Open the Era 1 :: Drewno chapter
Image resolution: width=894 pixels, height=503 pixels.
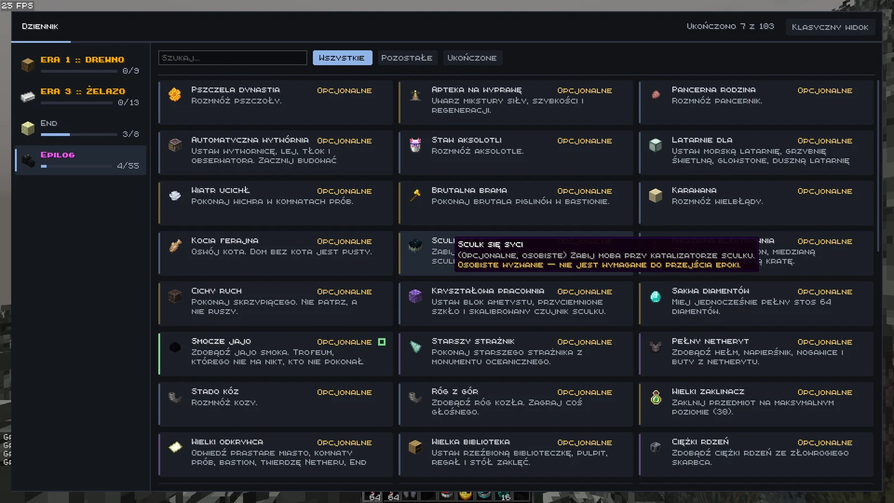pos(80,64)
